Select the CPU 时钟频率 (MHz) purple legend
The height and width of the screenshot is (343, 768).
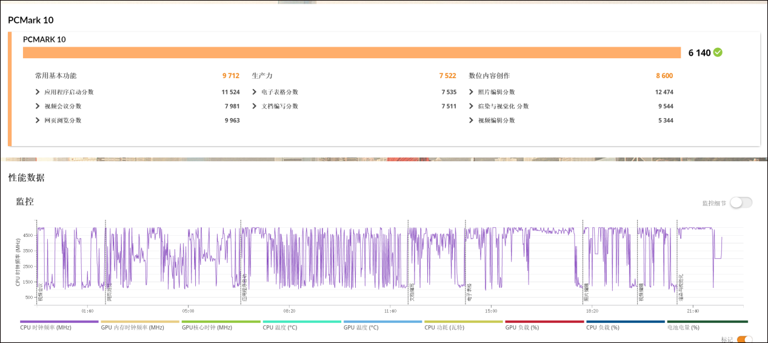point(46,327)
